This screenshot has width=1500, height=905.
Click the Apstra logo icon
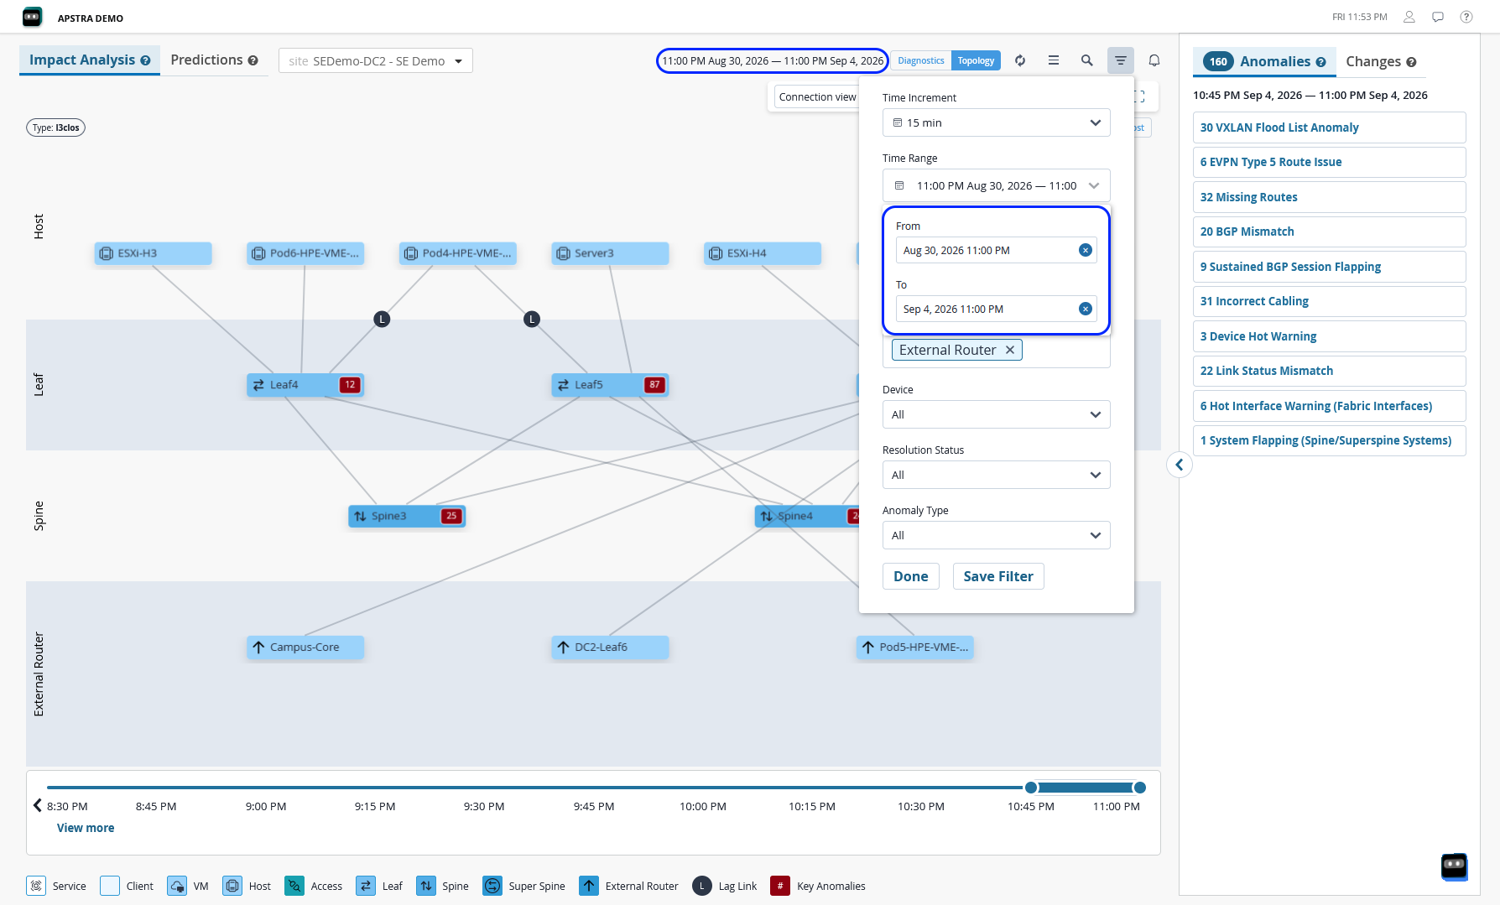tap(32, 17)
